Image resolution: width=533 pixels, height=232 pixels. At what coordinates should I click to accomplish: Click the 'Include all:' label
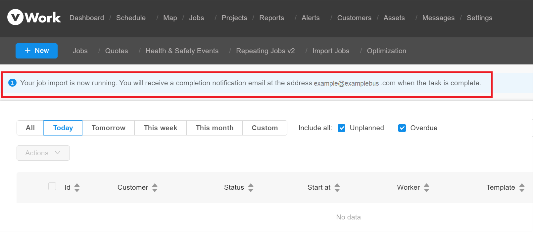pos(315,128)
